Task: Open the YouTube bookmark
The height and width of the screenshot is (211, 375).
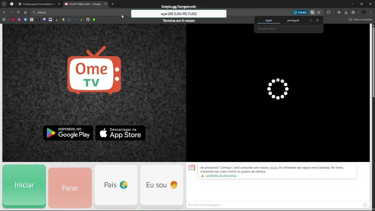Action: 13,20
